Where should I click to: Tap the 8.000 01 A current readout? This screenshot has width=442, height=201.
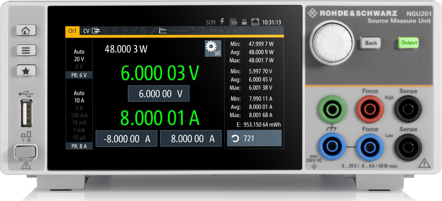(160, 118)
